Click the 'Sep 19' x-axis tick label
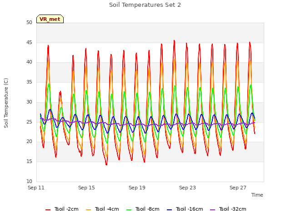 click(x=137, y=188)
